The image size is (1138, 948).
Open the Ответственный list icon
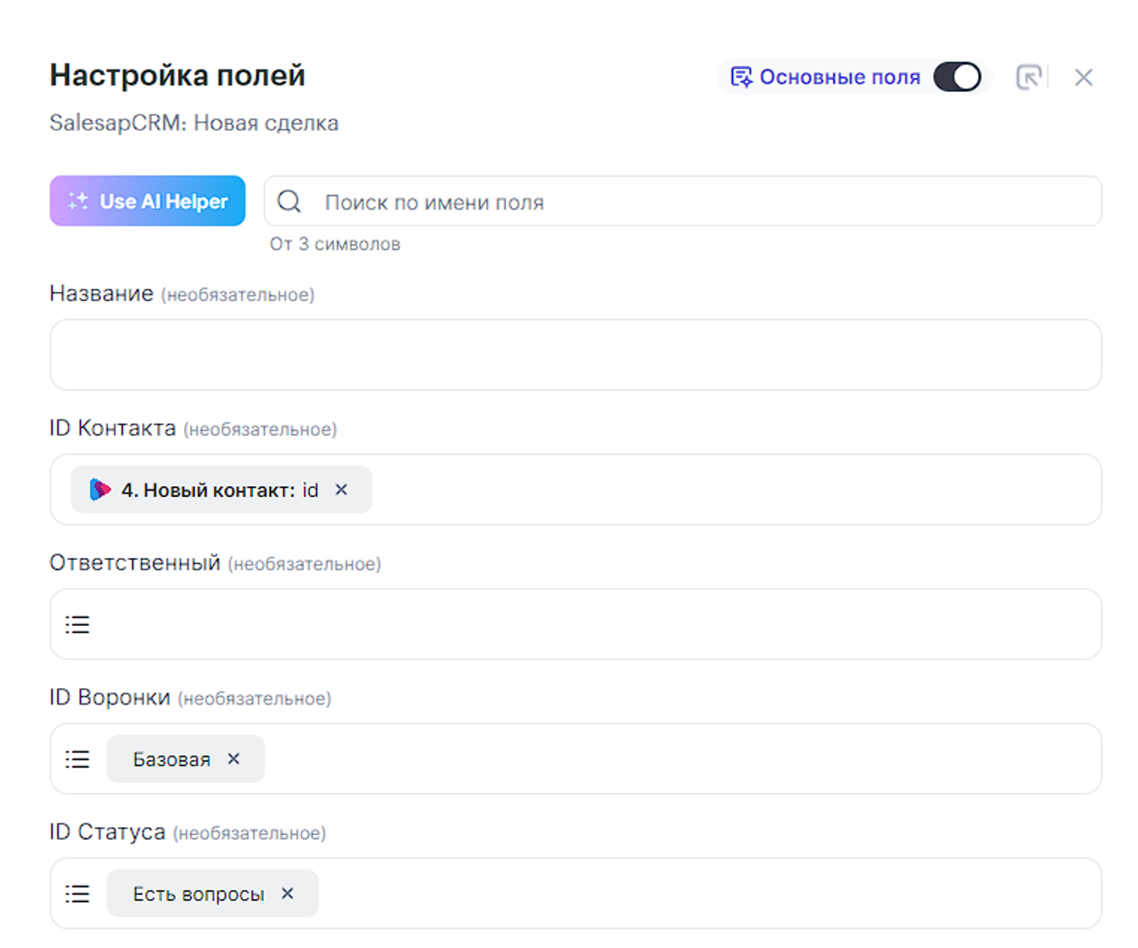coord(77,625)
